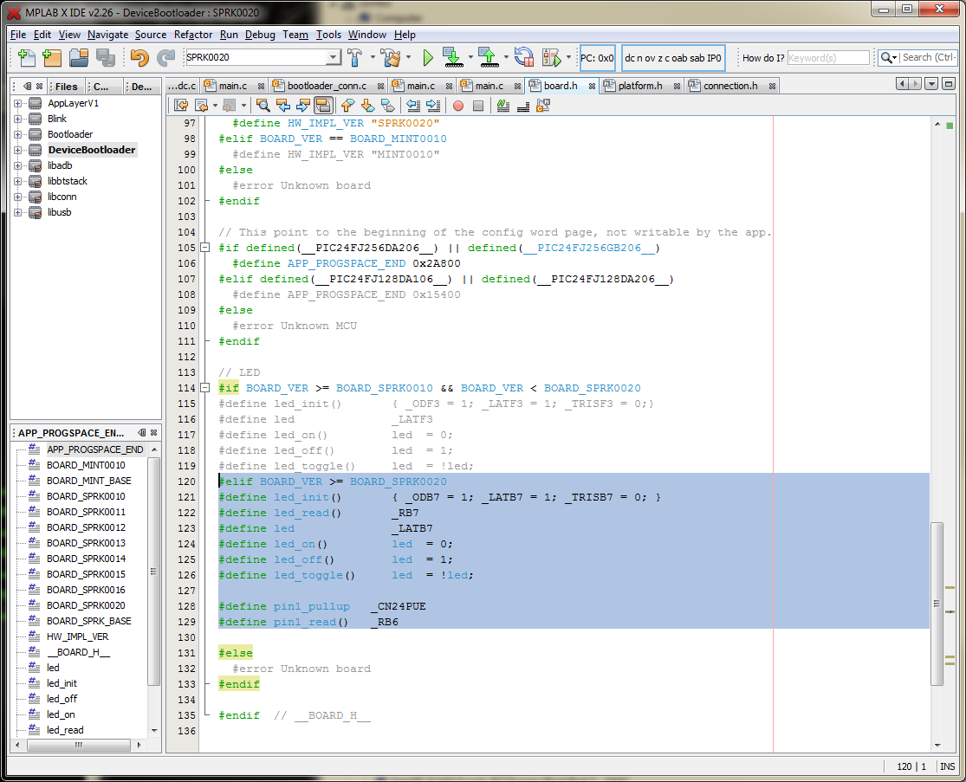
Task: Expand the AppLayerV1 project node
Action: point(18,103)
